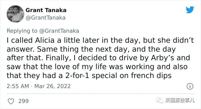Click the words 'french dips'

[x=151, y=75]
